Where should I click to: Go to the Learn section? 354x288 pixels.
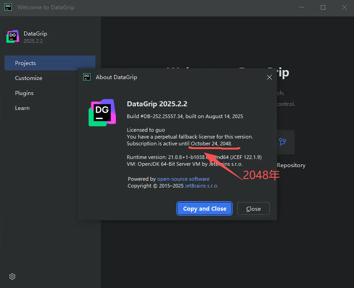point(22,108)
